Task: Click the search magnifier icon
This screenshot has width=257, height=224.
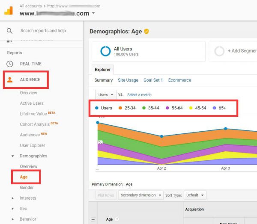Action: 9,31
